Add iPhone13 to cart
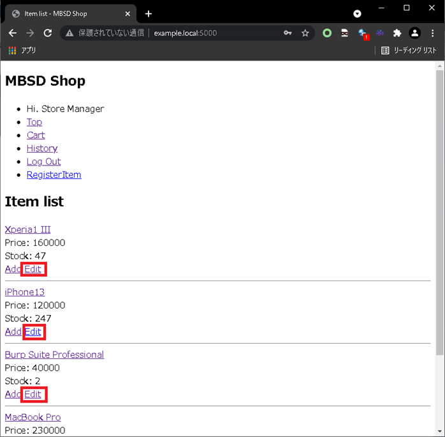This screenshot has height=437, width=445. pyautogui.click(x=13, y=332)
